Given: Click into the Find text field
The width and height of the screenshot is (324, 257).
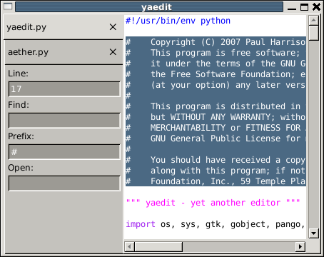Looking at the screenshot, I should click(x=64, y=121).
